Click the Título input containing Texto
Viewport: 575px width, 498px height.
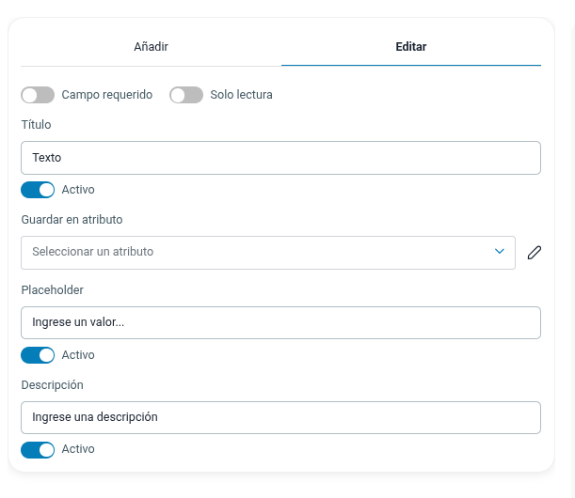tap(280, 158)
